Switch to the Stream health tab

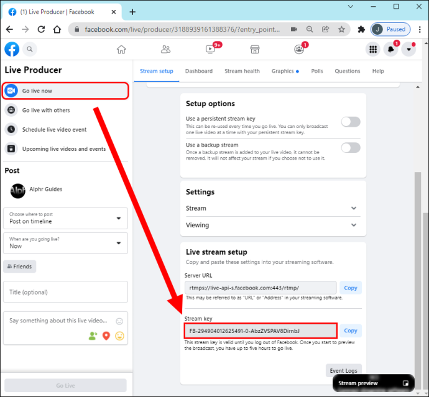click(242, 71)
